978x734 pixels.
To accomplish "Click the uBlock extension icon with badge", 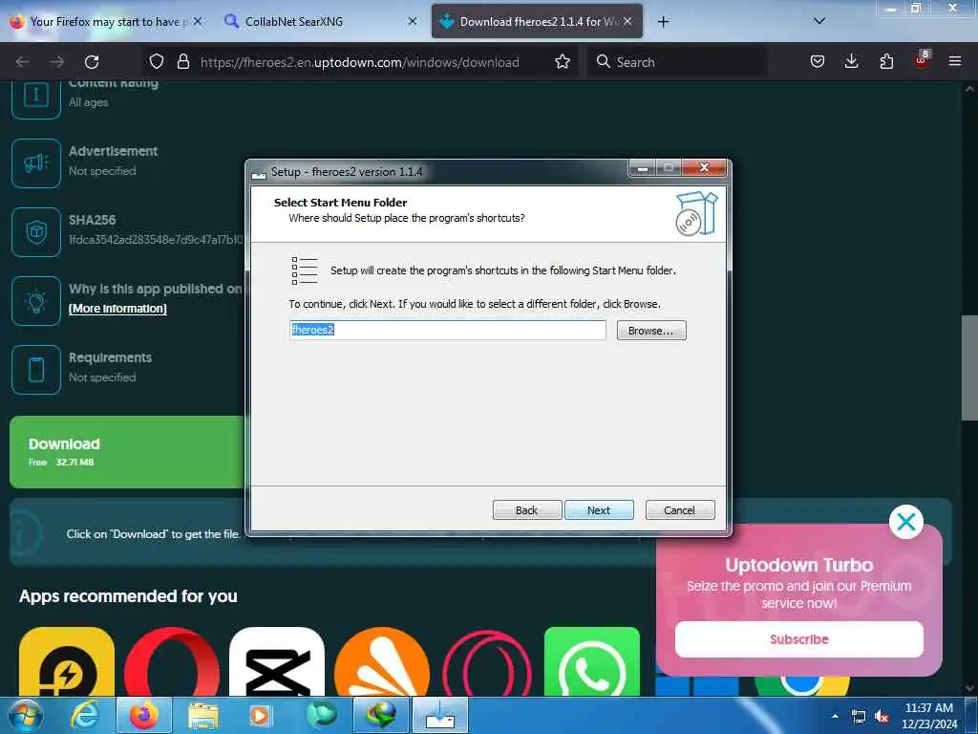I will coord(922,60).
